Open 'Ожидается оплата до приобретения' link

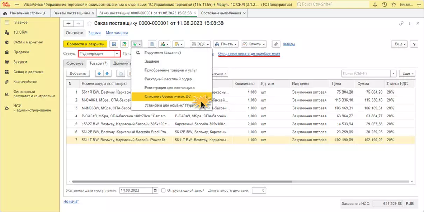click(x=249, y=54)
